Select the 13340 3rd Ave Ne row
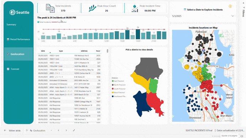Screen dimensions: 246x138 click(69, 59)
